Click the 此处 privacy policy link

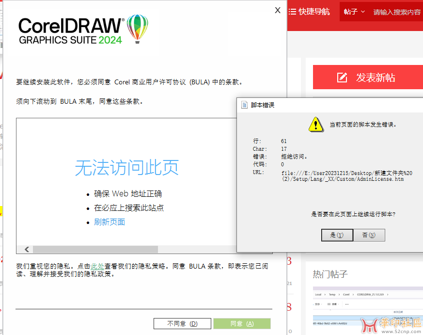coord(97,266)
